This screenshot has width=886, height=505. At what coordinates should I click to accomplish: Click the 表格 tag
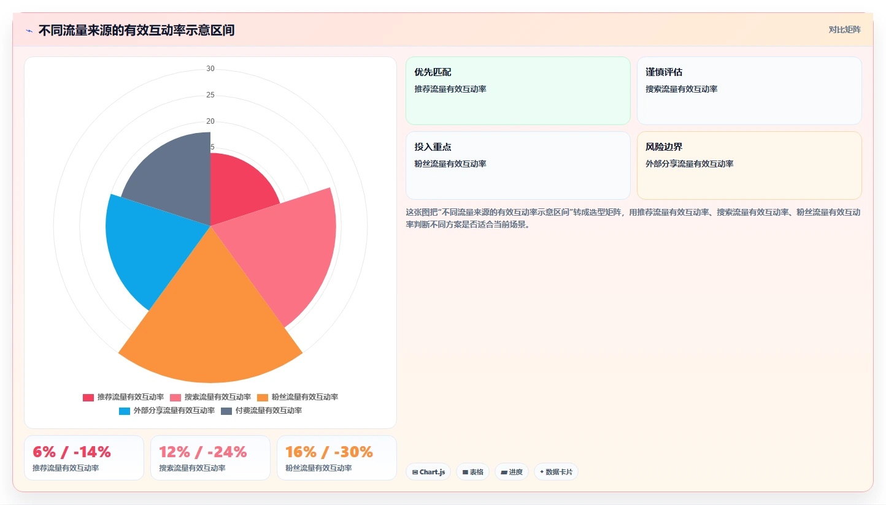pyautogui.click(x=473, y=472)
